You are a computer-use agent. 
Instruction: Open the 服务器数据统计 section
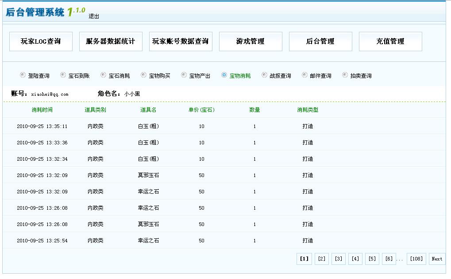111,41
